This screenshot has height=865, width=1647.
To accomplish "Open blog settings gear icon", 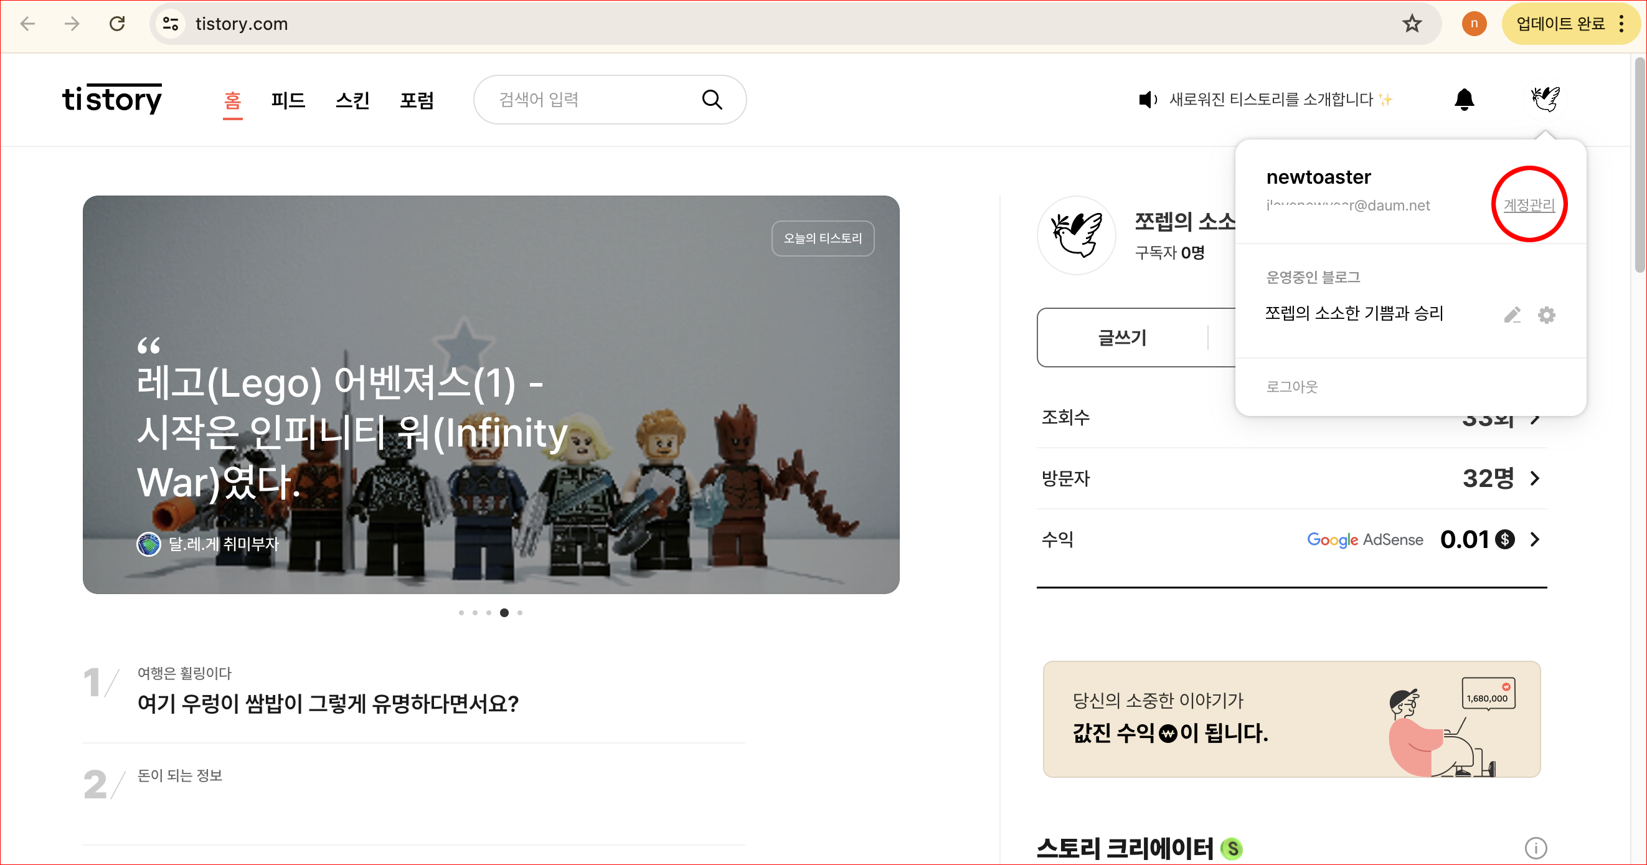I will point(1546,314).
